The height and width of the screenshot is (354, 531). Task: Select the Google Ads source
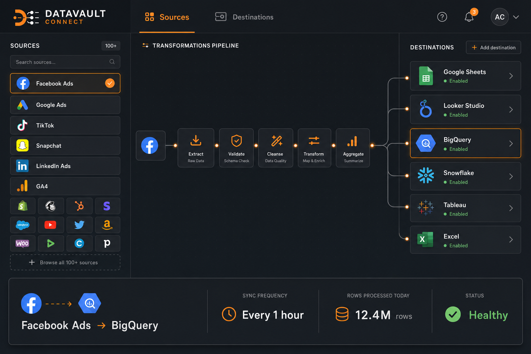pyautogui.click(x=65, y=105)
